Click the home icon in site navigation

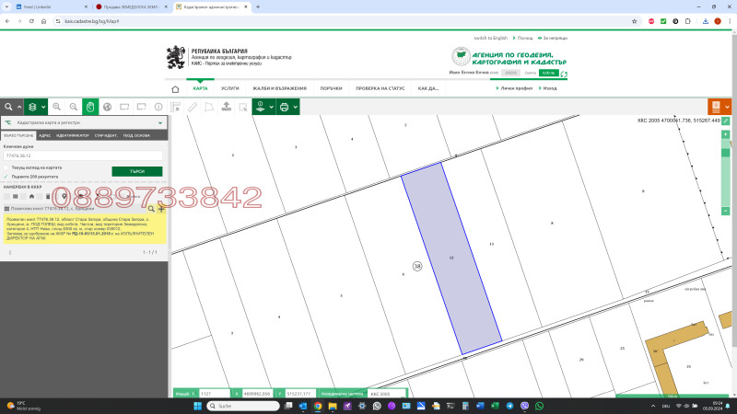click(175, 89)
